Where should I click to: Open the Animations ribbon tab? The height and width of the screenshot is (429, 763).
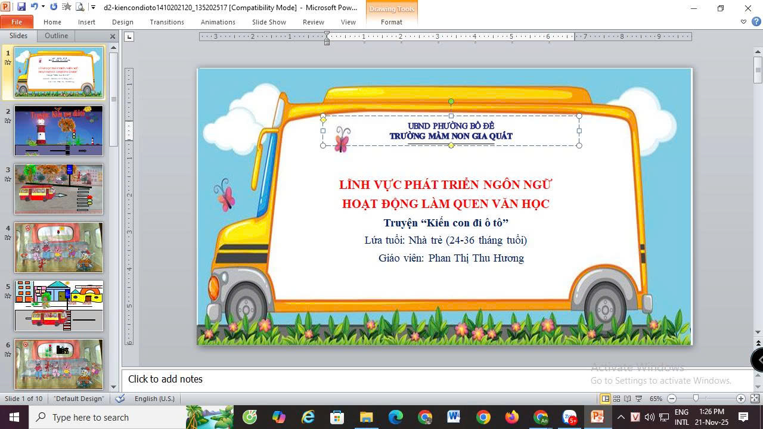click(x=218, y=22)
